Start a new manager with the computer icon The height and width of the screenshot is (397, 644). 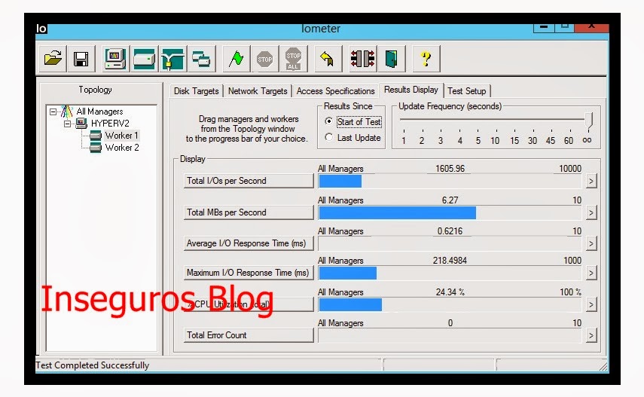pyautogui.click(x=115, y=59)
